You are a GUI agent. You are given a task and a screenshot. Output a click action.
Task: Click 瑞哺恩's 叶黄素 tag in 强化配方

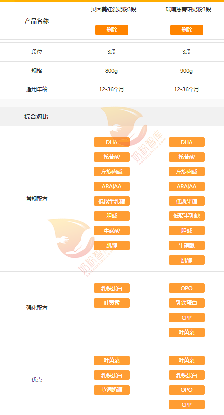(187, 332)
